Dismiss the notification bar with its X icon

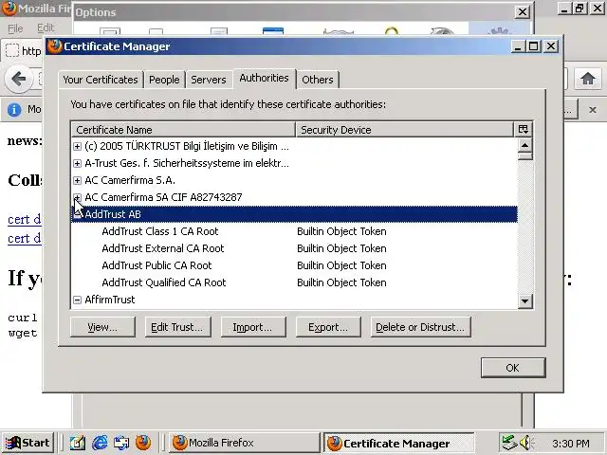pyautogui.click(x=592, y=110)
